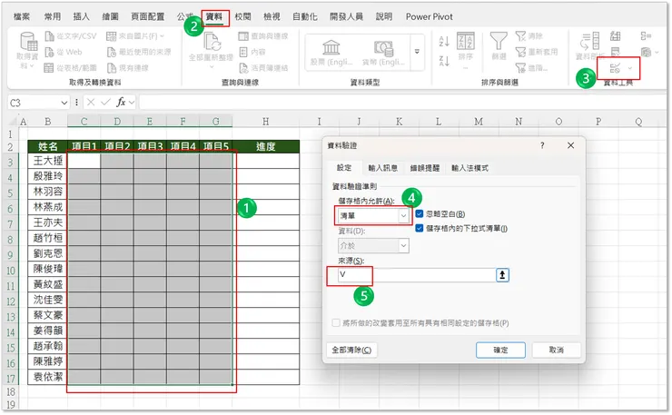Import data using 從文字/CSV
Screen dimensions: 672x415
click(x=71, y=36)
